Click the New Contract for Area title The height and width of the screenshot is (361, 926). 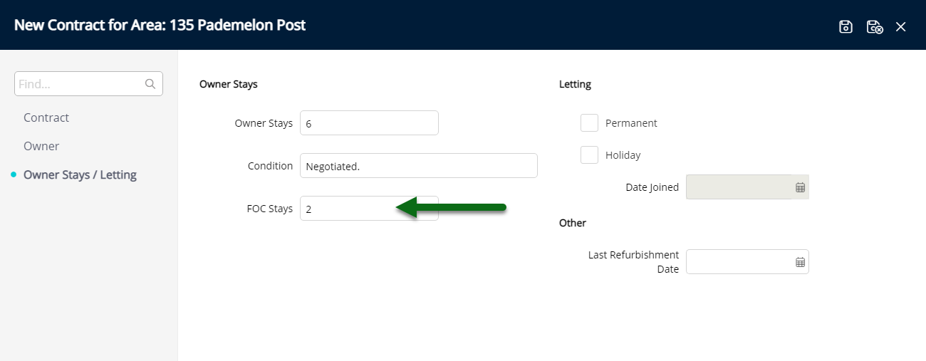[160, 25]
